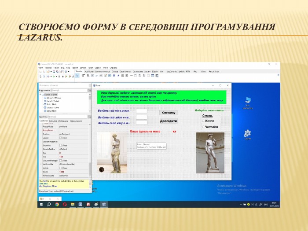Image resolution: width=308 pixels, height=231 pixels.
Task: Open the Проект menu
Action: (75, 68)
